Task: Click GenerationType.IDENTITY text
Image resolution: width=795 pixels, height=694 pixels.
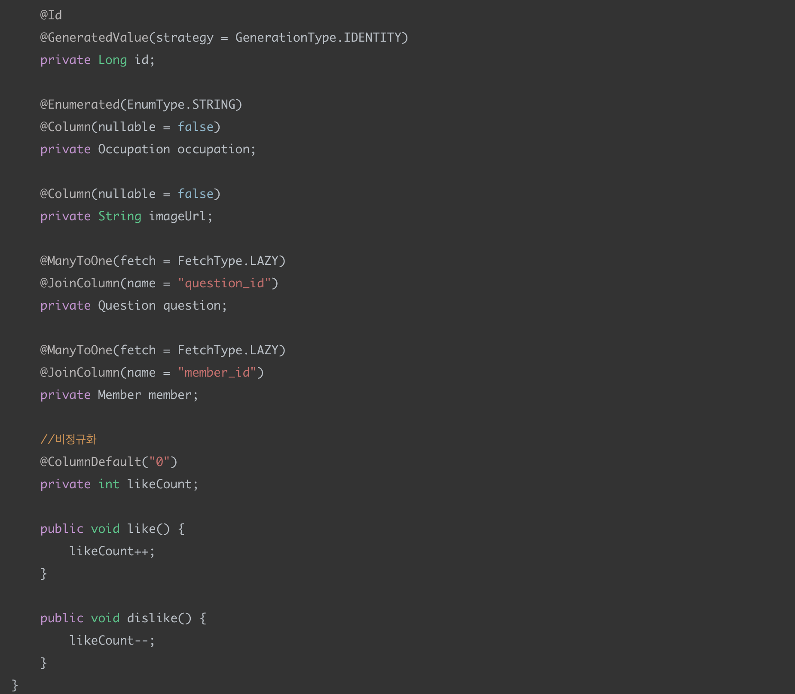Action: coord(319,37)
